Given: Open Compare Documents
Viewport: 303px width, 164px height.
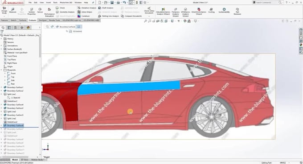Looking at the screenshot, I should coord(131,16).
